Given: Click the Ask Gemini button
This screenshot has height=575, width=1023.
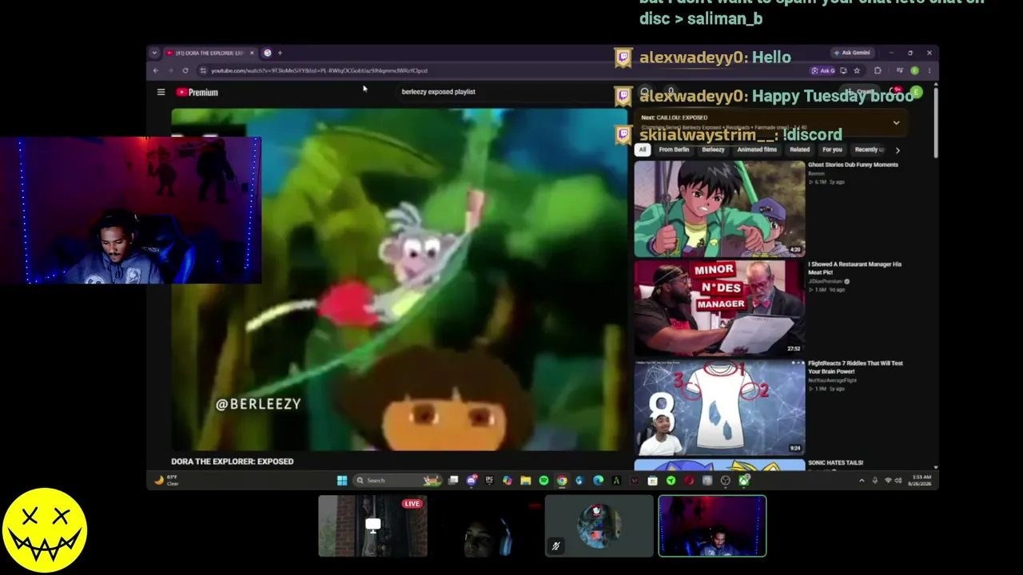Looking at the screenshot, I should pyautogui.click(x=852, y=53).
